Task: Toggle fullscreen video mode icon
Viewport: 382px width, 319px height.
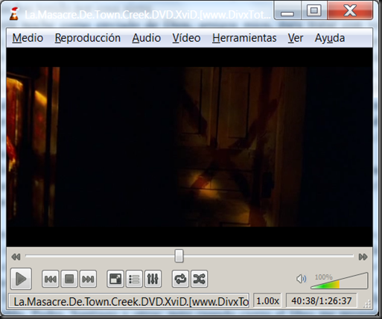Action: 115,279
